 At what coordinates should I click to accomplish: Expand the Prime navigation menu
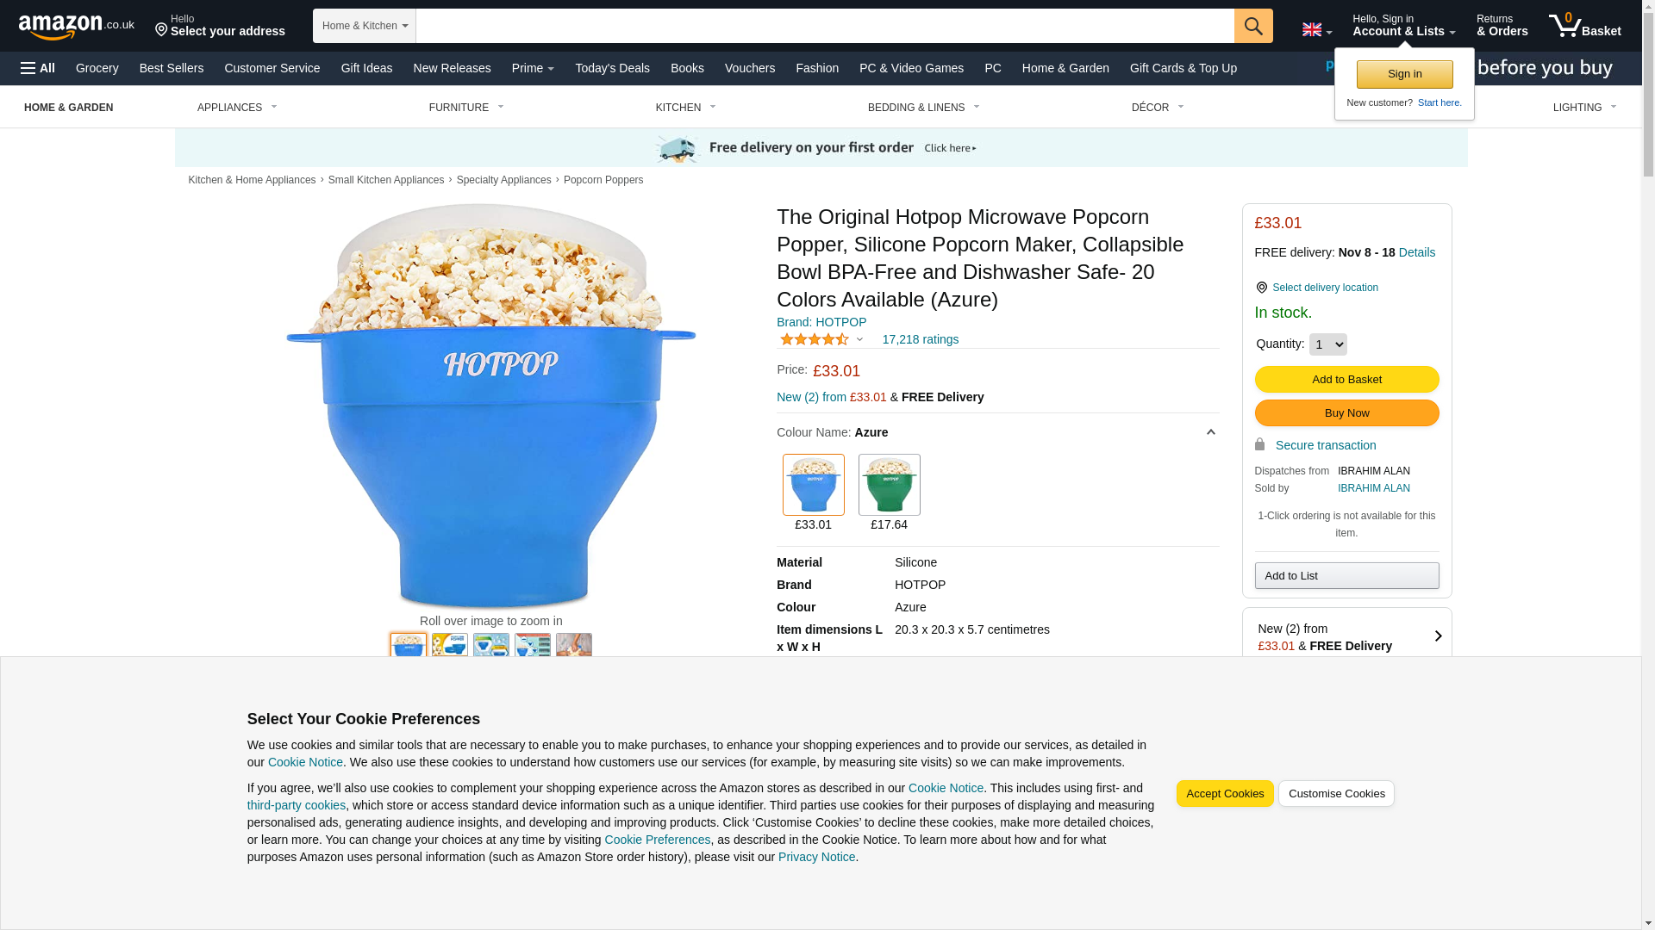click(533, 68)
